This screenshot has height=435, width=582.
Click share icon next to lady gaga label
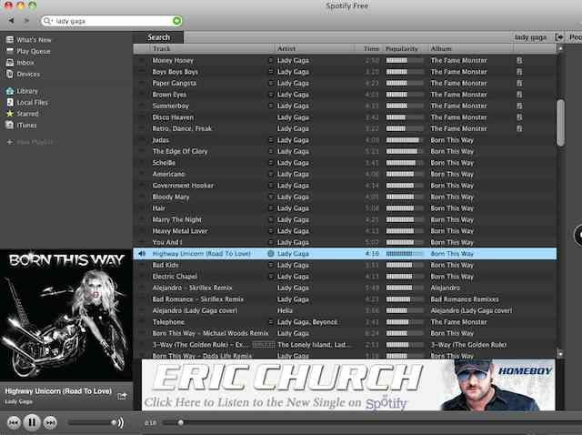(559, 37)
